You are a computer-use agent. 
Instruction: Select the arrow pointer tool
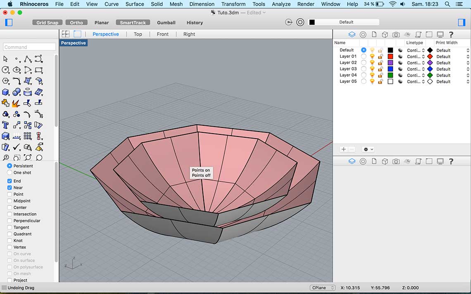(x=5, y=59)
